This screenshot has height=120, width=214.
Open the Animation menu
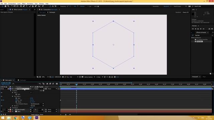pos(30,4)
